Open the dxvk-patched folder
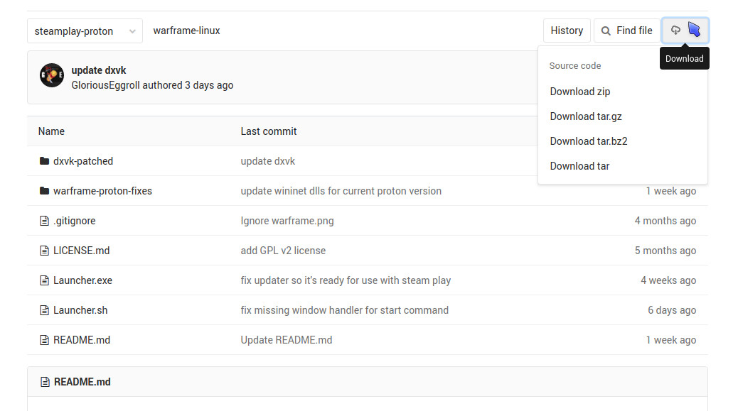This screenshot has height=411, width=738. click(83, 161)
